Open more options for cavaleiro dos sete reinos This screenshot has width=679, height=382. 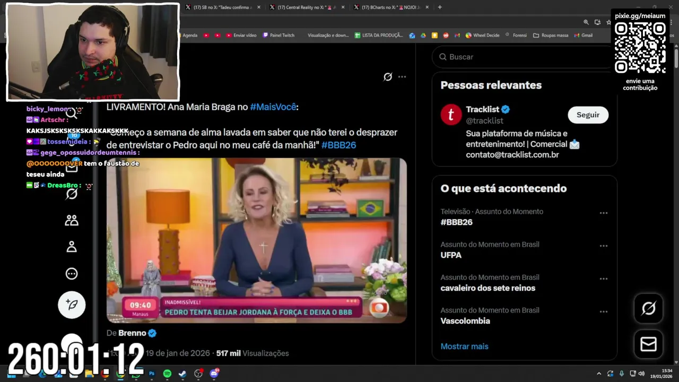pos(603,279)
